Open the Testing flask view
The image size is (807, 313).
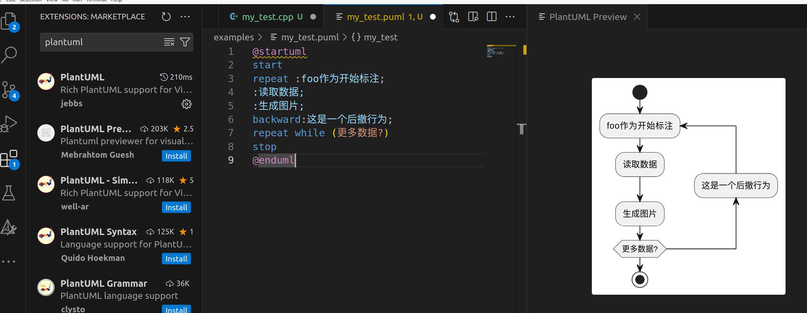pos(9,193)
